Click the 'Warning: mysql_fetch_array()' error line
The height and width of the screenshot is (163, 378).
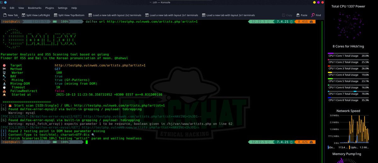tap(120, 124)
